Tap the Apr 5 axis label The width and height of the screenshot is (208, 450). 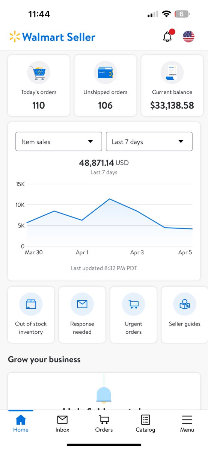pyautogui.click(x=185, y=252)
